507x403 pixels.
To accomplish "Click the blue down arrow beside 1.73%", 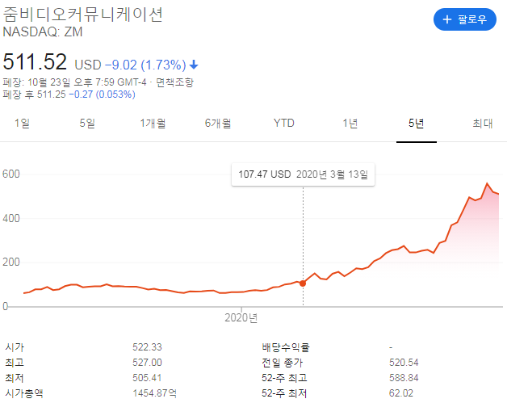I will click(194, 65).
